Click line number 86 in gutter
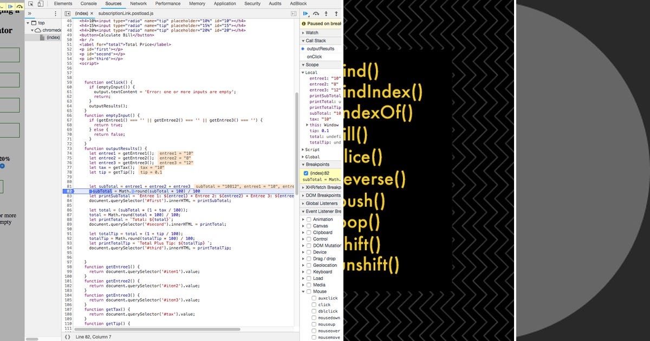 coord(69,210)
